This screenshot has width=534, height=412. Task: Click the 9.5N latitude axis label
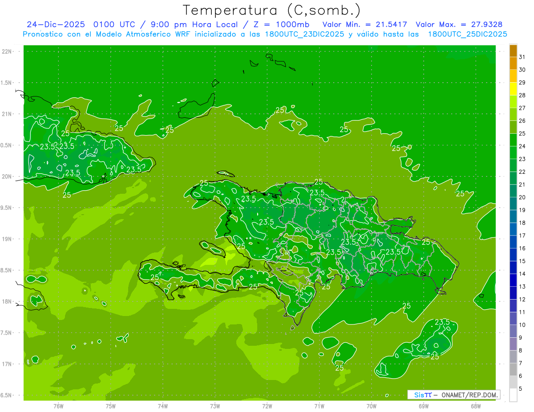click(7, 208)
